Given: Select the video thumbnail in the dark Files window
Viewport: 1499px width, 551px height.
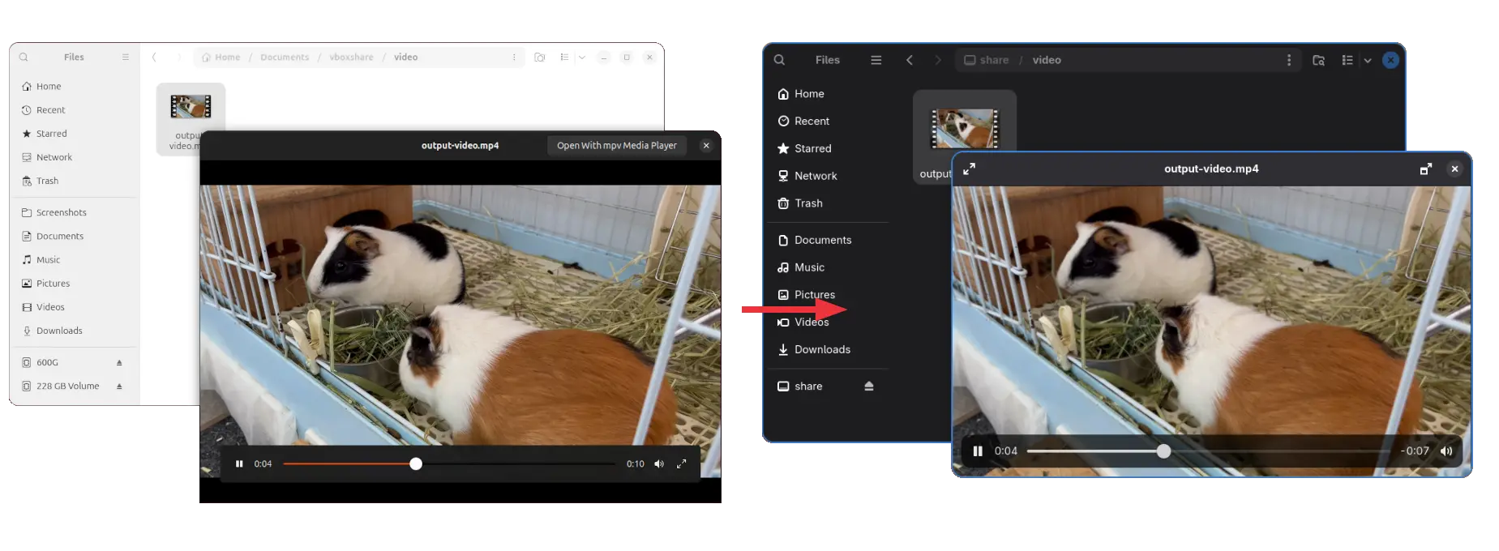Looking at the screenshot, I should 965,128.
